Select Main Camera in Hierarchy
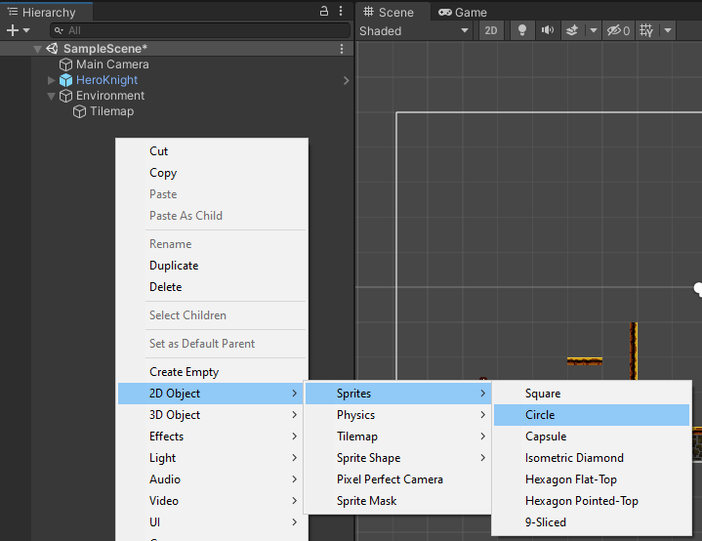The width and height of the screenshot is (702, 541). (x=112, y=64)
